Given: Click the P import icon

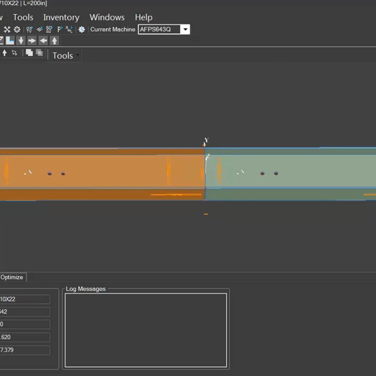Looking at the screenshot, I should (x=60, y=30).
